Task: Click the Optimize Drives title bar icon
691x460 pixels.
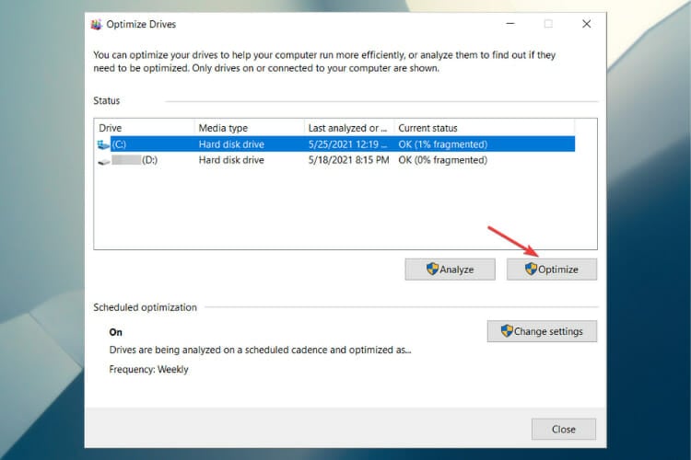Action: click(x=96, y=24)
